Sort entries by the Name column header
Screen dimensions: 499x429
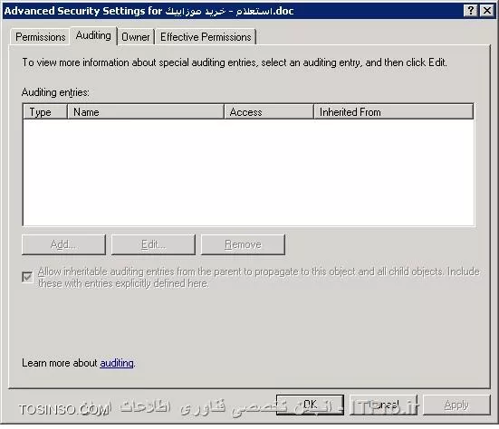146,112
